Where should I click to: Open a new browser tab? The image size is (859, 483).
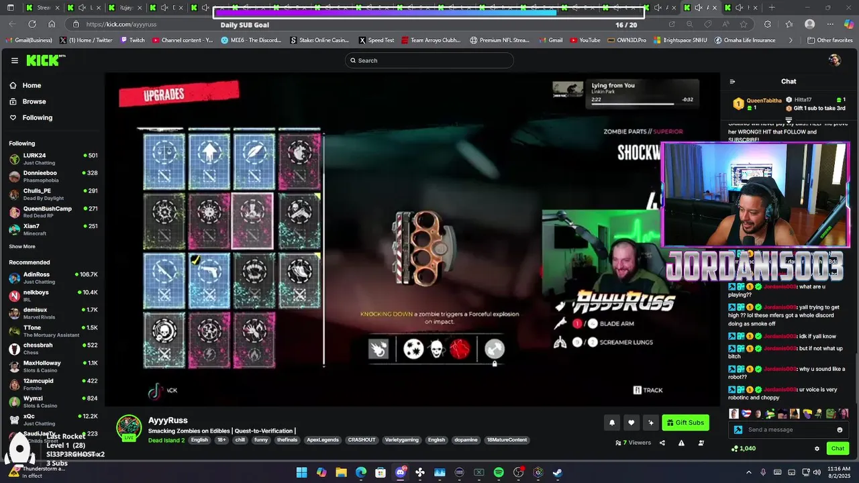point(772,7)
